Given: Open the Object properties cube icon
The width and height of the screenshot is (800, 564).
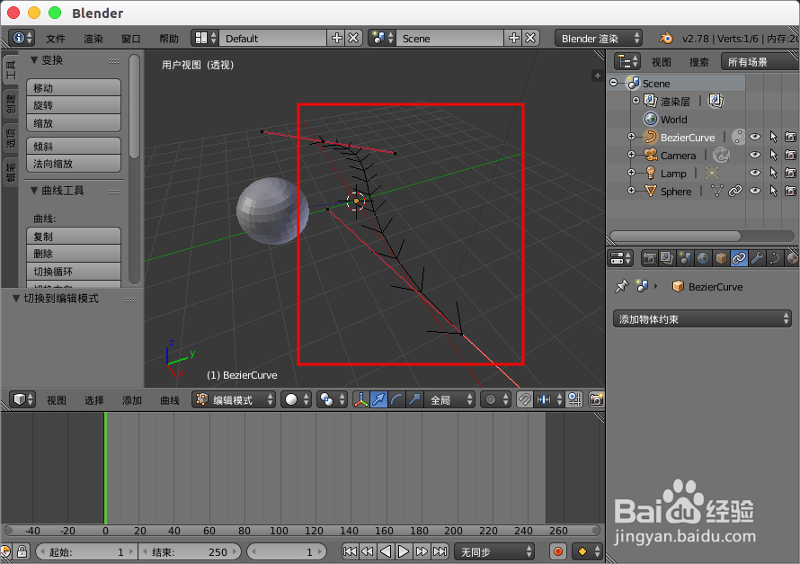Looking at the screenshot, I should [718, 258].
